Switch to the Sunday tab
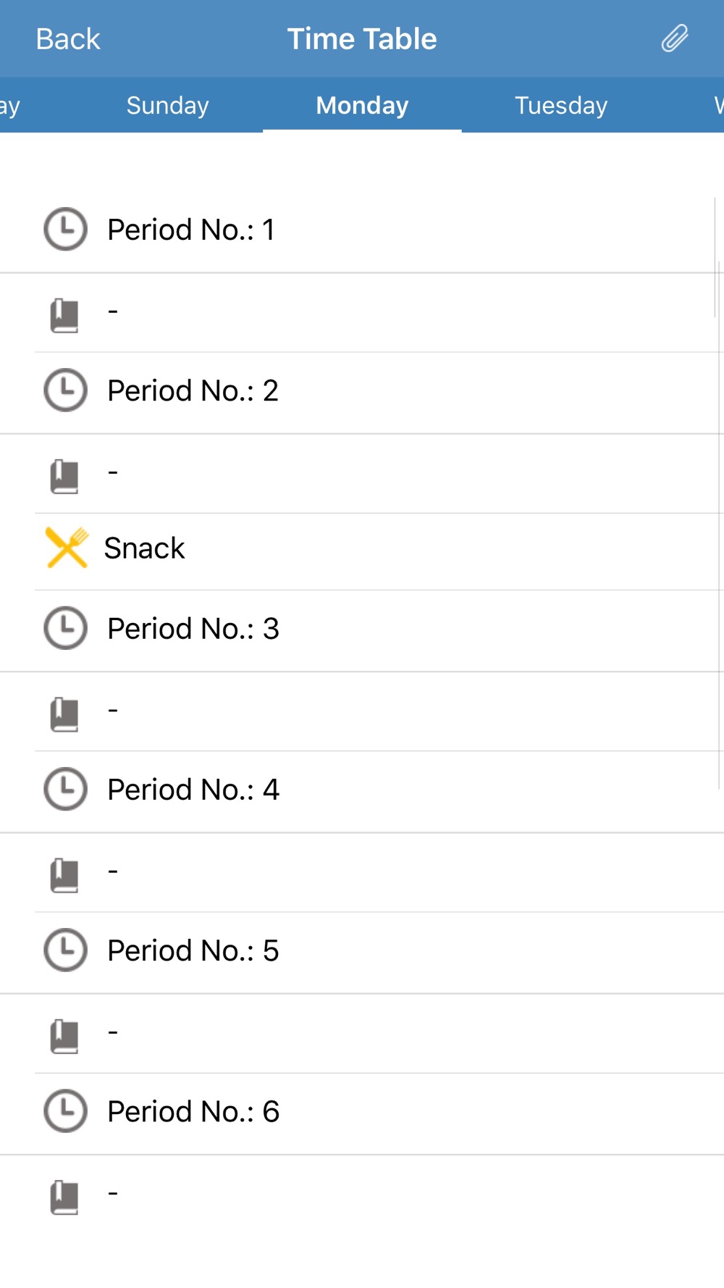The width and height of the screenshot is (724, 1288). (167, 106)
